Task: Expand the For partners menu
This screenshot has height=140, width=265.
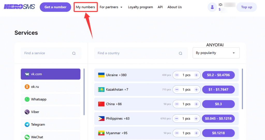Action: coord(111,7)
